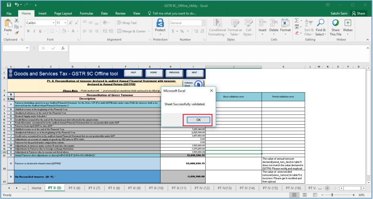Increase font size with the larger A icon
Image resolution: width=373 pixels, height=199 pixels.
pyautogui.click(x=71, y=23)
